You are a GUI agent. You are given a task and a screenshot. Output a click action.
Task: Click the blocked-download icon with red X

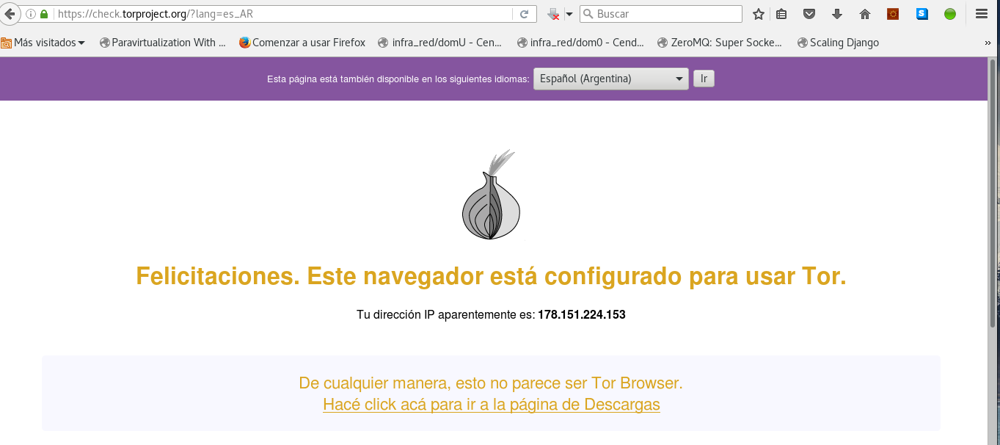pos(554,14)
